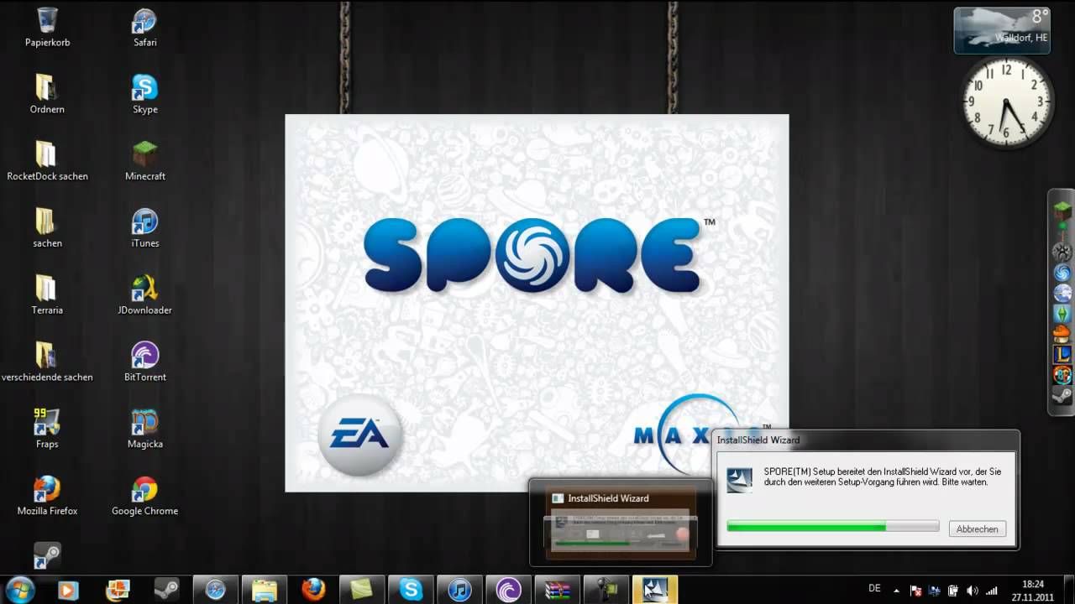Select the Skype desktop shortcut

coord(144,94)
